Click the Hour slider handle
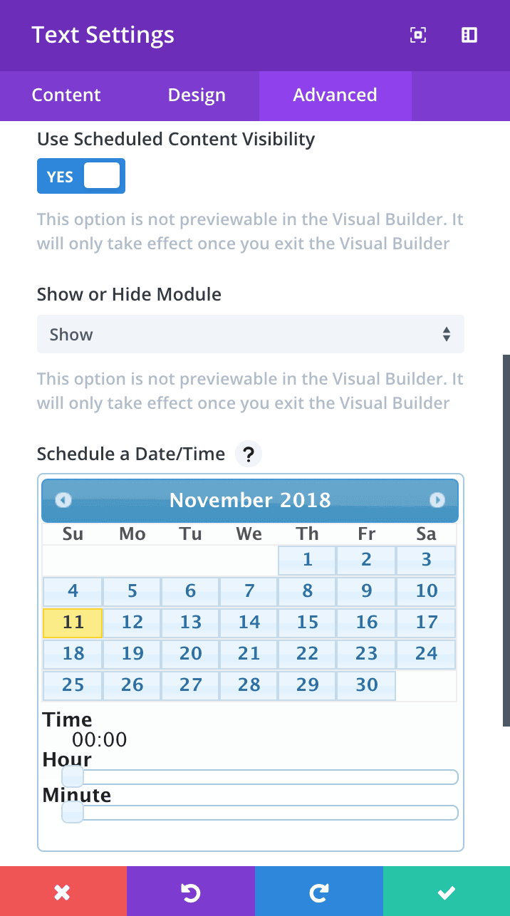 click(x=73, y=777)
